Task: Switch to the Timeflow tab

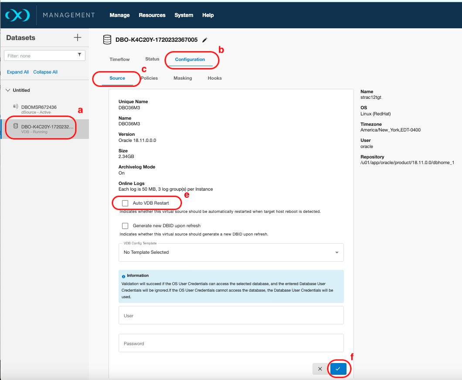Action: pyautogui.click(x=119, y=59)
